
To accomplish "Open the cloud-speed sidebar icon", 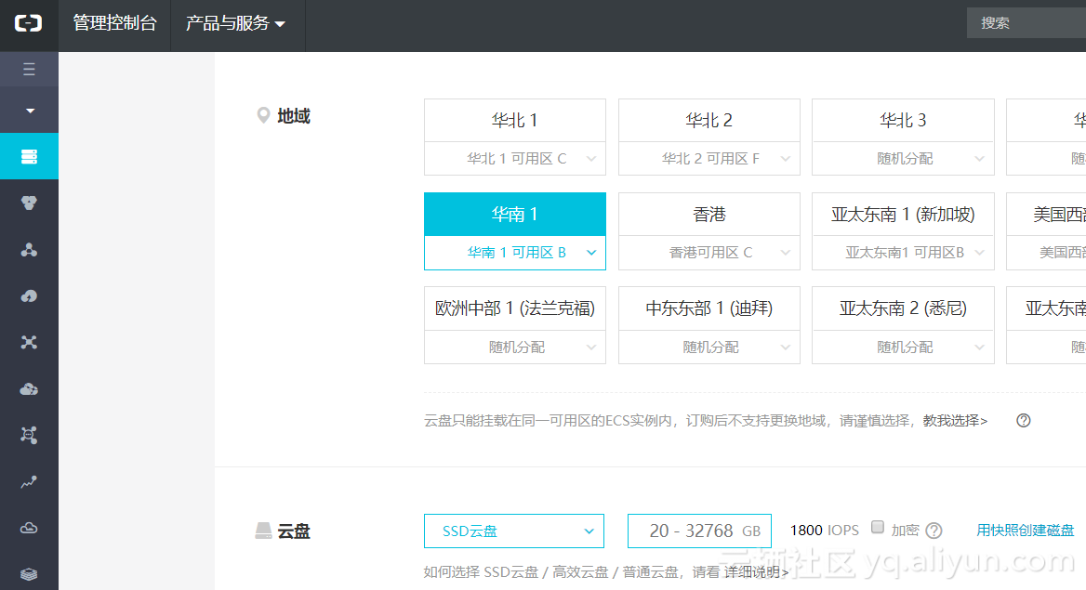I will pyautogui.click(x=29, y=296).
